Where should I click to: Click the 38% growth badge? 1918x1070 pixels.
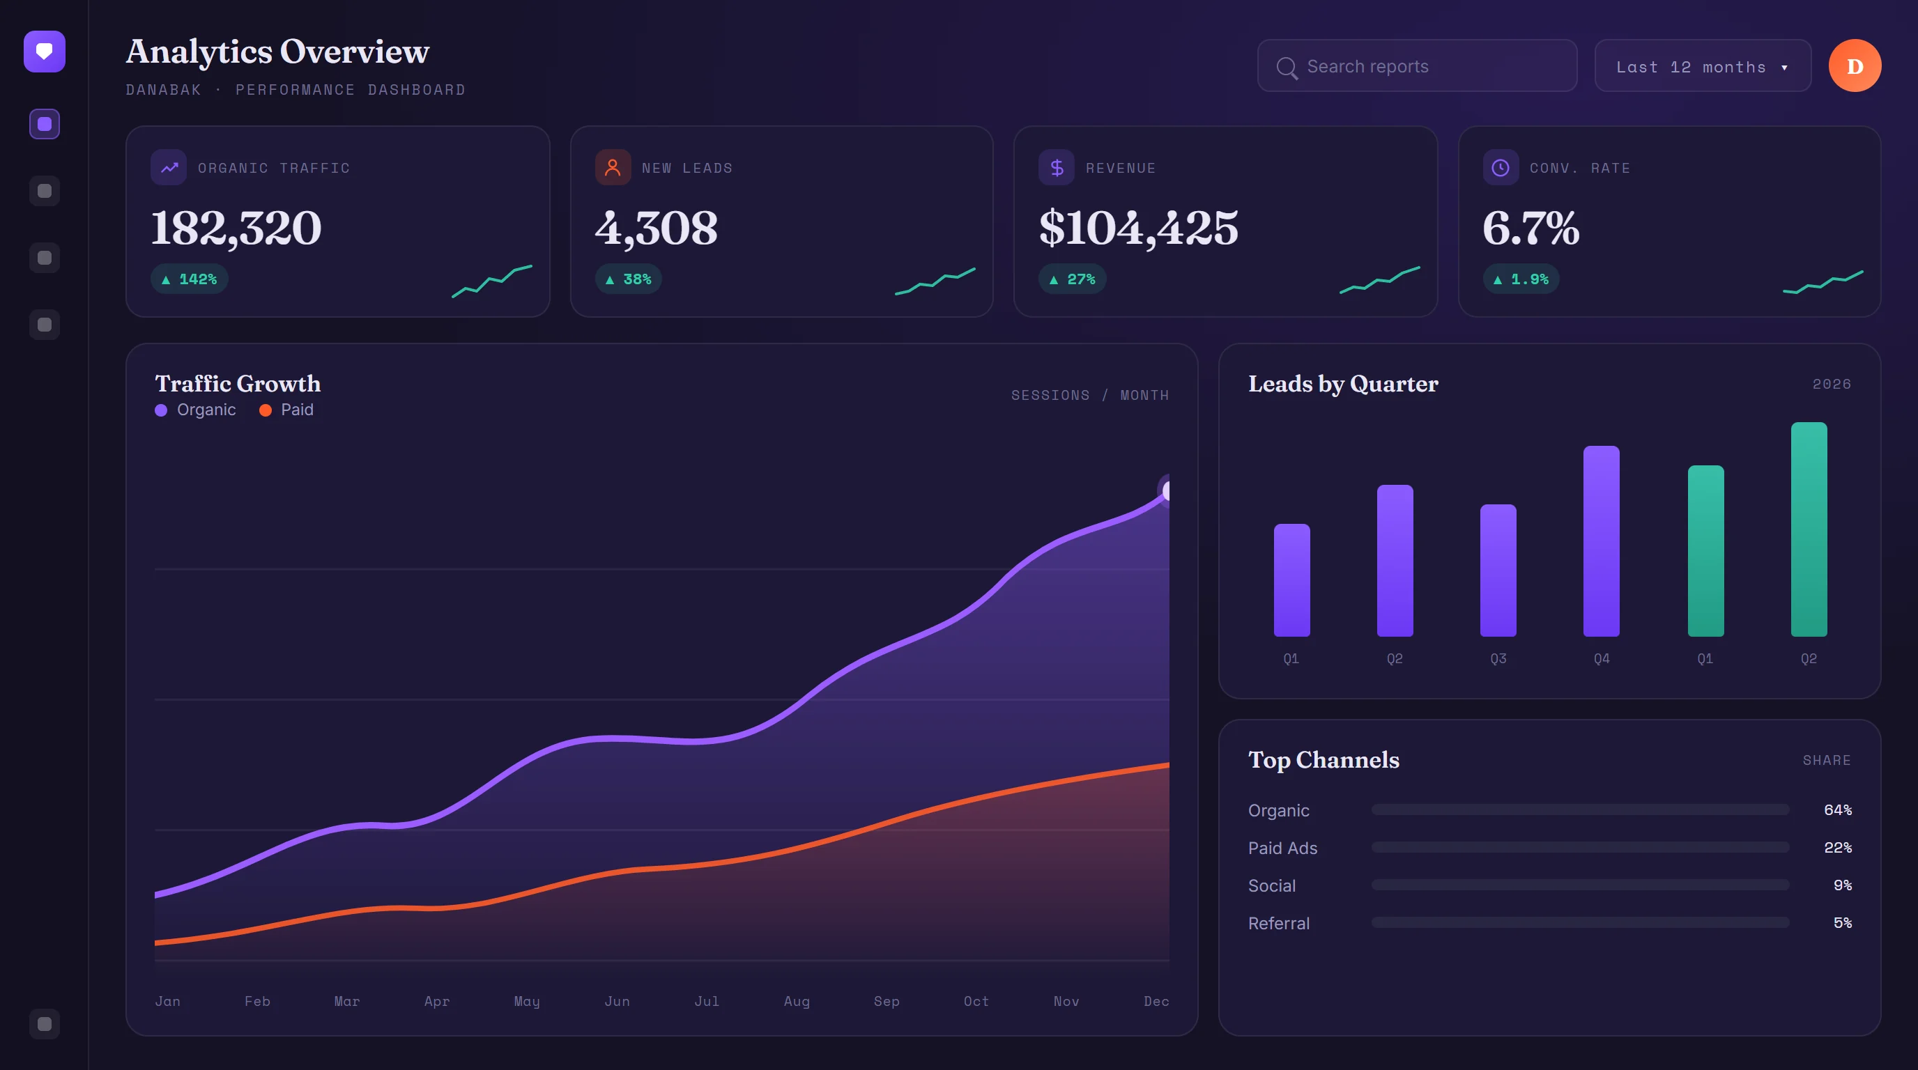(629, 279)
